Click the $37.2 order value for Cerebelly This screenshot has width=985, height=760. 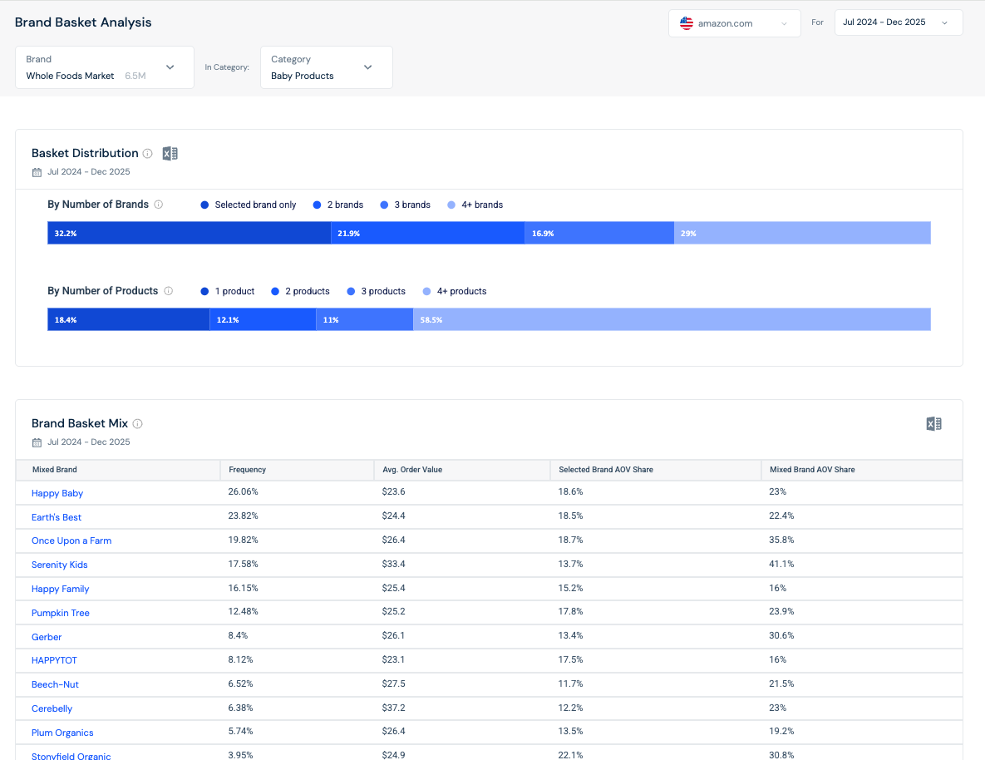point(393,708)
